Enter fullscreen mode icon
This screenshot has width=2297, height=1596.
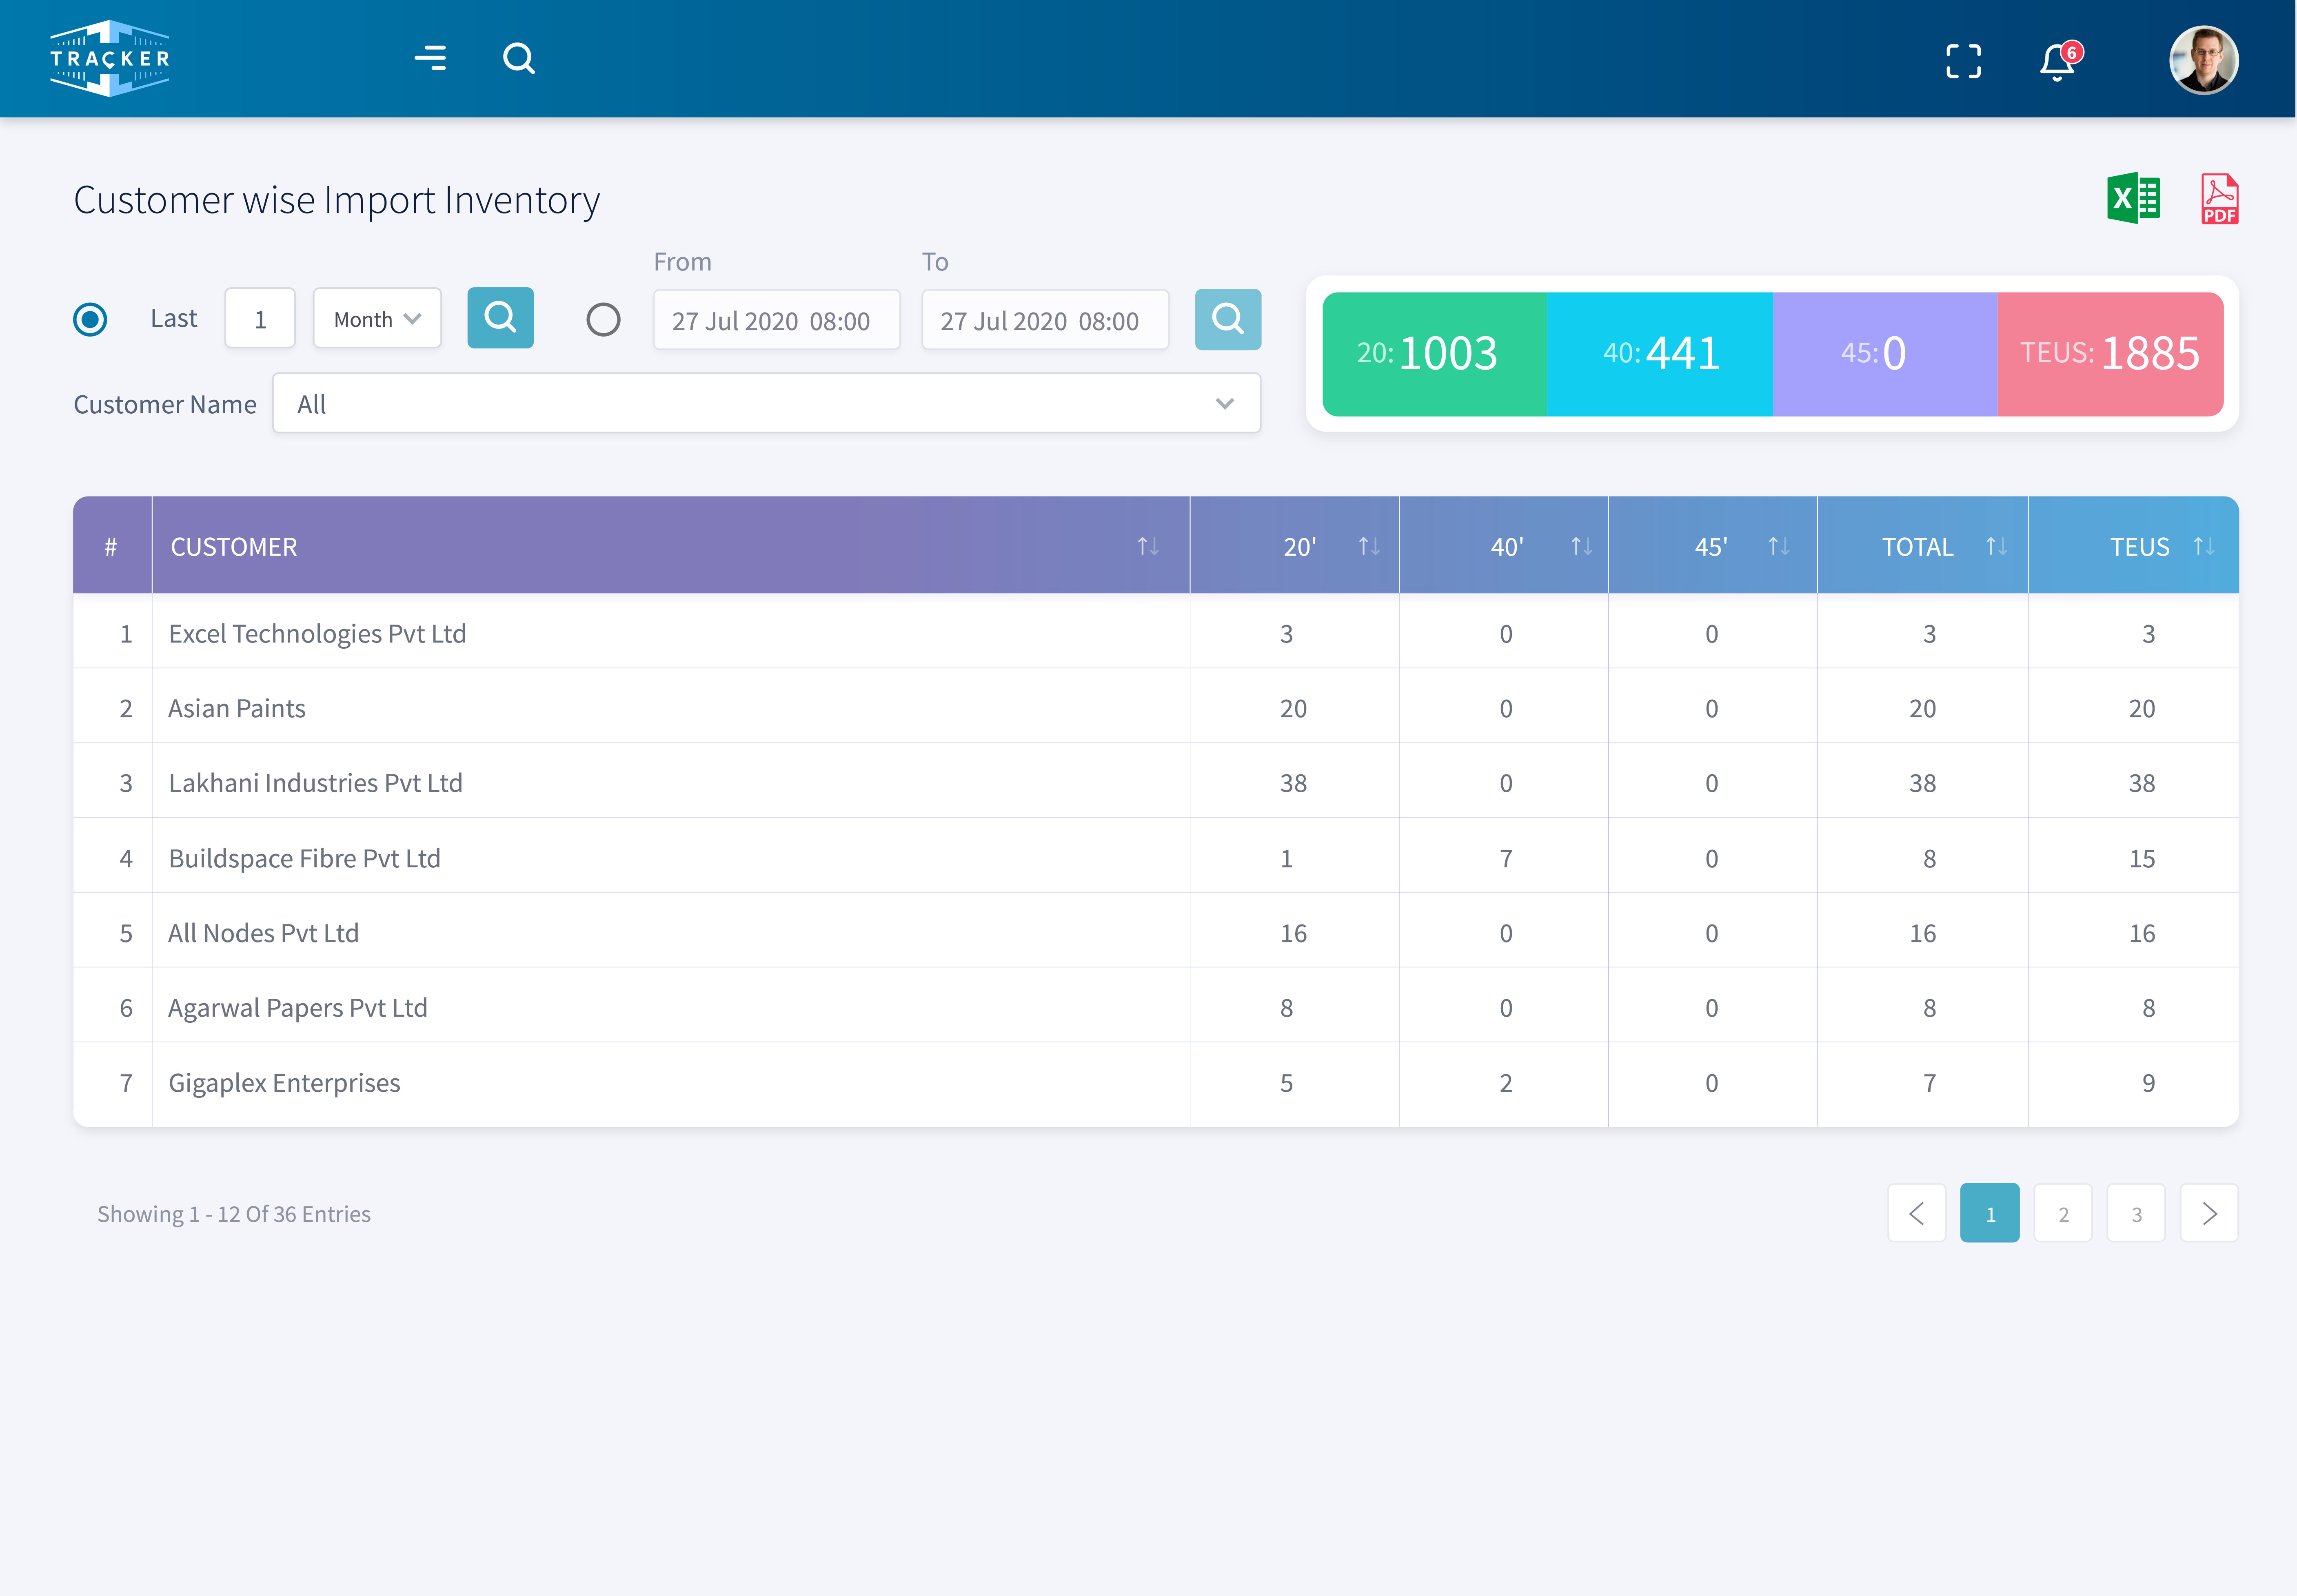[x=1964, y=61]
